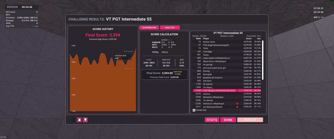Select code casbin orbitalworks.co row
This screenshot has height=139, width=334.
pyautogui.click(x=227, y=58)
